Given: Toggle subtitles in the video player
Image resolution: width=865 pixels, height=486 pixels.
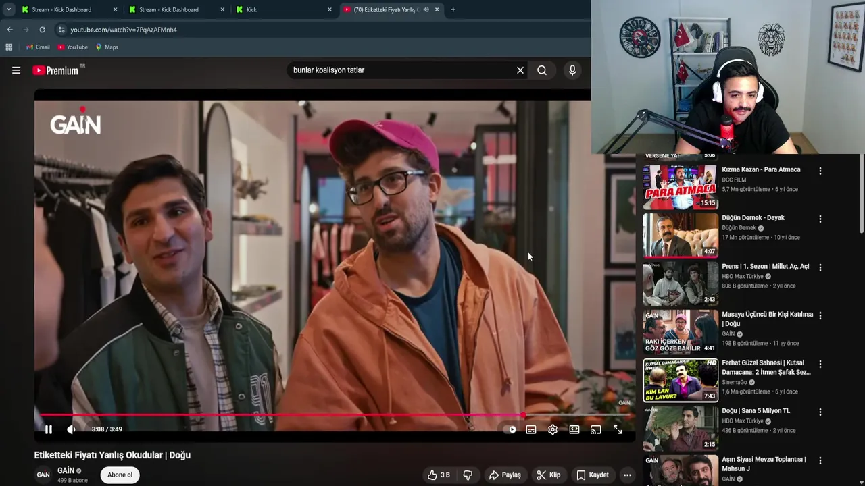Looking at the screenshot, I should (531, 429).
